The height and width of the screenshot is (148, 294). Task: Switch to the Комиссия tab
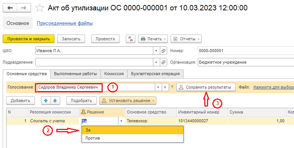(114, 74)
